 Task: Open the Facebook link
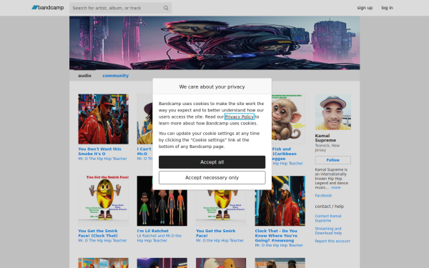323,196
